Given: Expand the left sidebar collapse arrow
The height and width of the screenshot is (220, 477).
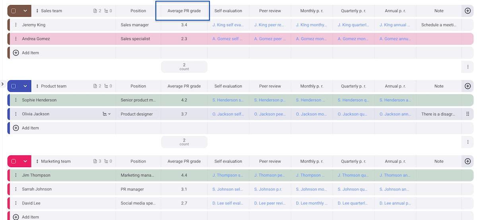Looking at the screenshot, I should [2, 84].
